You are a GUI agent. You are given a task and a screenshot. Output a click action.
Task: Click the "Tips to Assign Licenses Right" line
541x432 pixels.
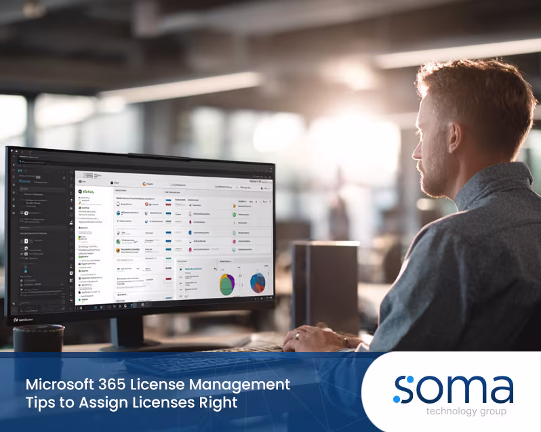click(x=132, y=403)
